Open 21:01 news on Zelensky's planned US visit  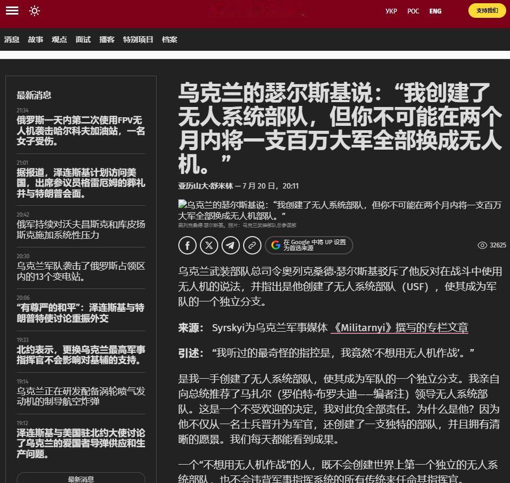(80, 183)
